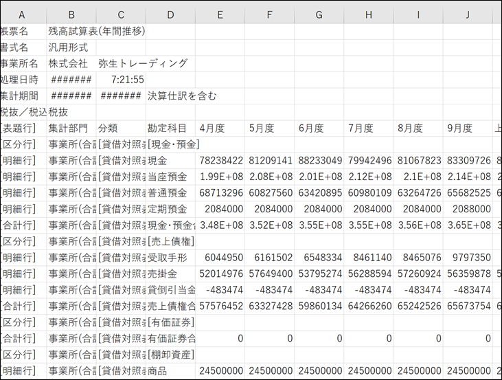Select column C header
This screenshot has width=502, height=380.
[x=121, y=14]
